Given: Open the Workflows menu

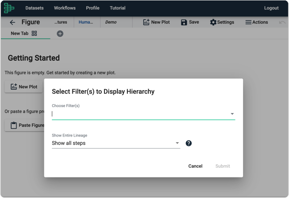Looking at the screenshot, I should [65, 8].
